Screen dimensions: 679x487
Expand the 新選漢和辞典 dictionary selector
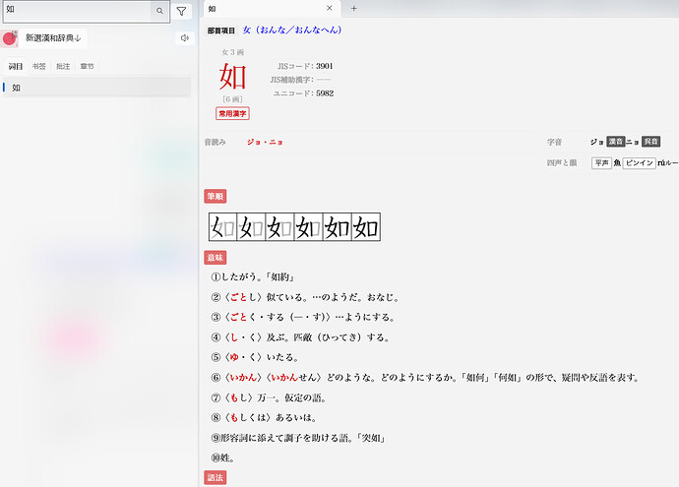[56, 38]
